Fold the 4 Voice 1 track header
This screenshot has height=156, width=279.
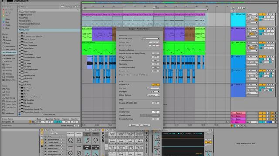(x=232, y=57)
